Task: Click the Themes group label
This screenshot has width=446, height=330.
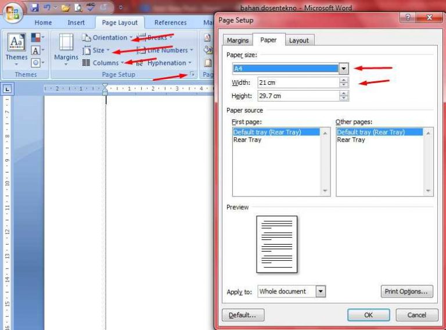Action: (26, 74)
